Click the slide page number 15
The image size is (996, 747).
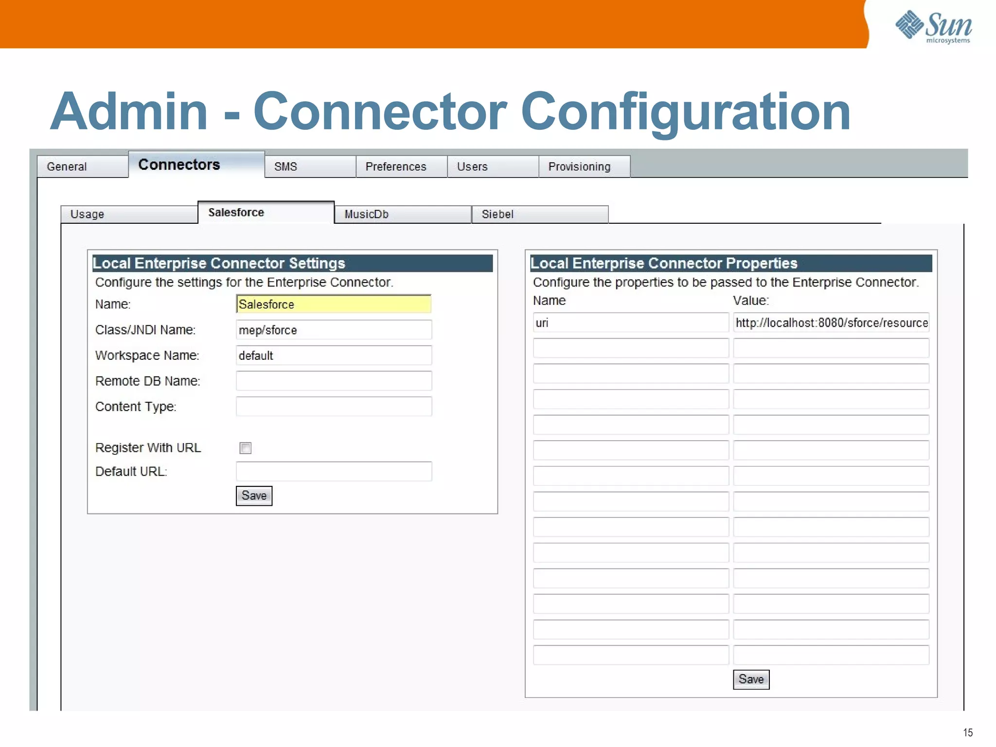[x=968, y=733]
